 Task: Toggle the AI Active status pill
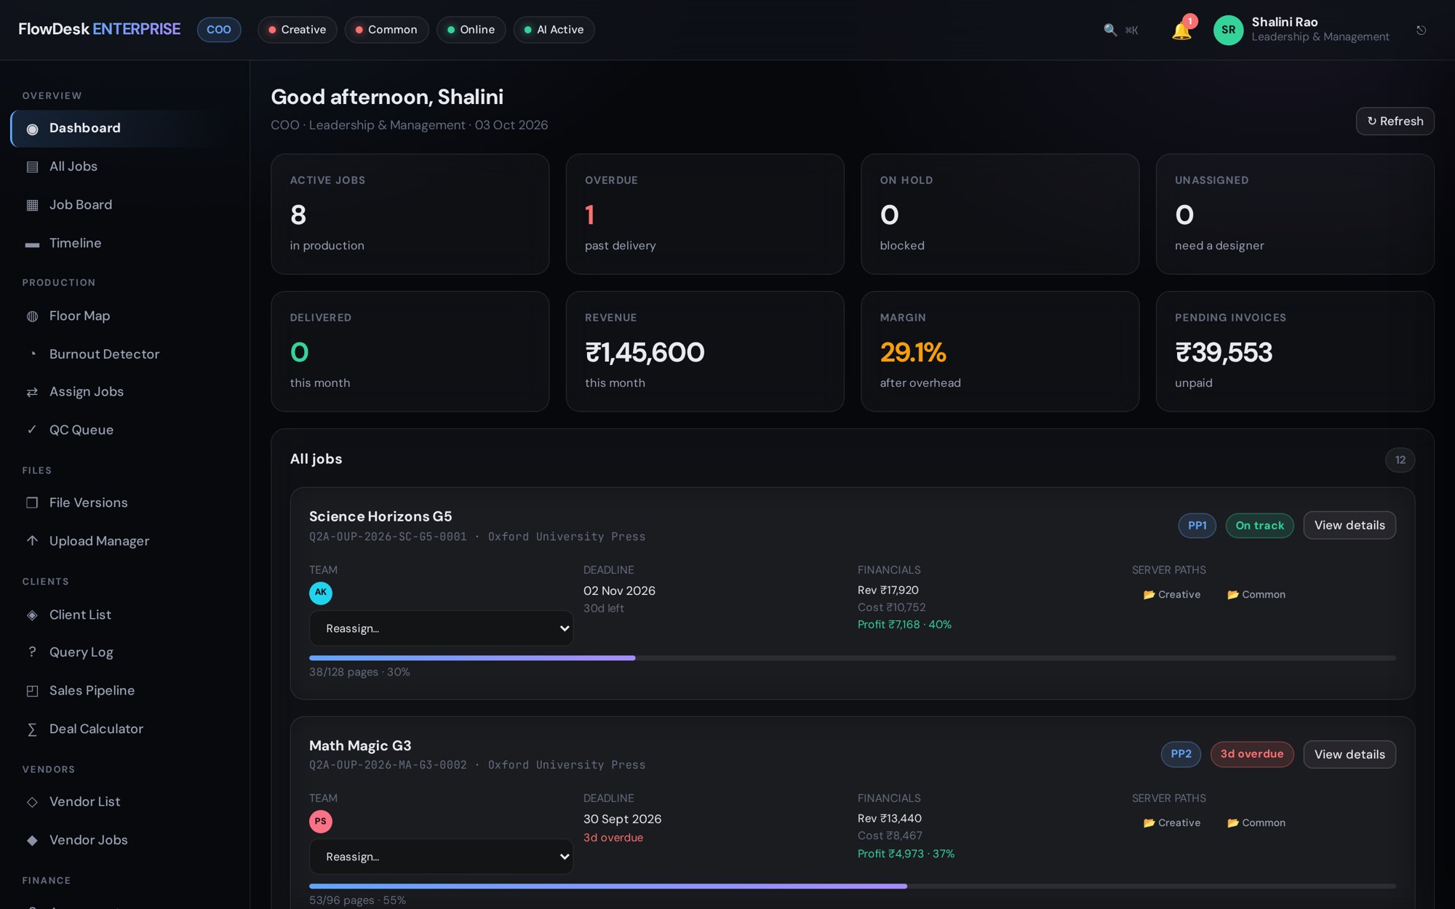coord(554,30)
